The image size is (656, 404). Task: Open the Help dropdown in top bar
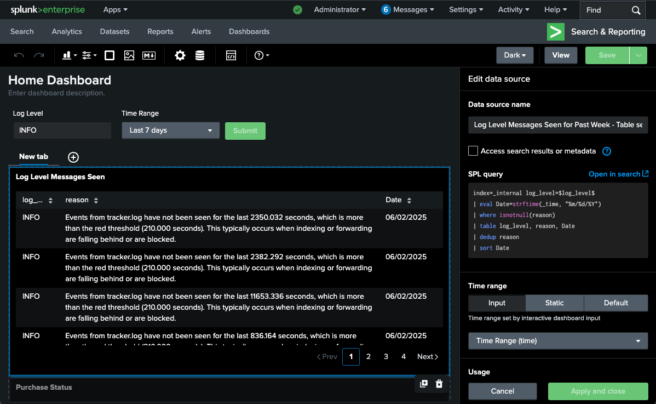point(556,10)
